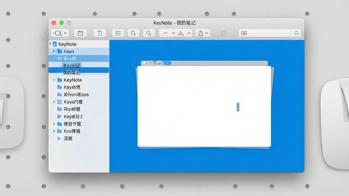Click the magnifier icon next to line-chart icon
349x196 pixels.
click(x=149, y=33)
